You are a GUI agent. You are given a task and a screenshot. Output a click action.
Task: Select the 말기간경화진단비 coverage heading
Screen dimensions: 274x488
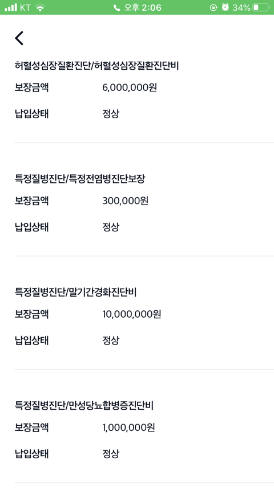pyautogui.click(x=75, y=292)
